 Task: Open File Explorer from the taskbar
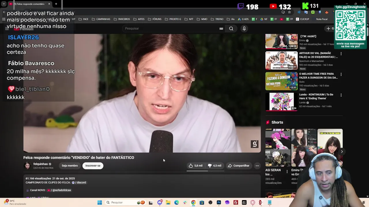click(x=168, y=202)
